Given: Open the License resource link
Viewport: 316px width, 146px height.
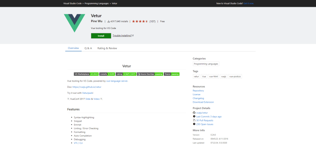Looking at the screenshot, I should [x=196, y=94].
